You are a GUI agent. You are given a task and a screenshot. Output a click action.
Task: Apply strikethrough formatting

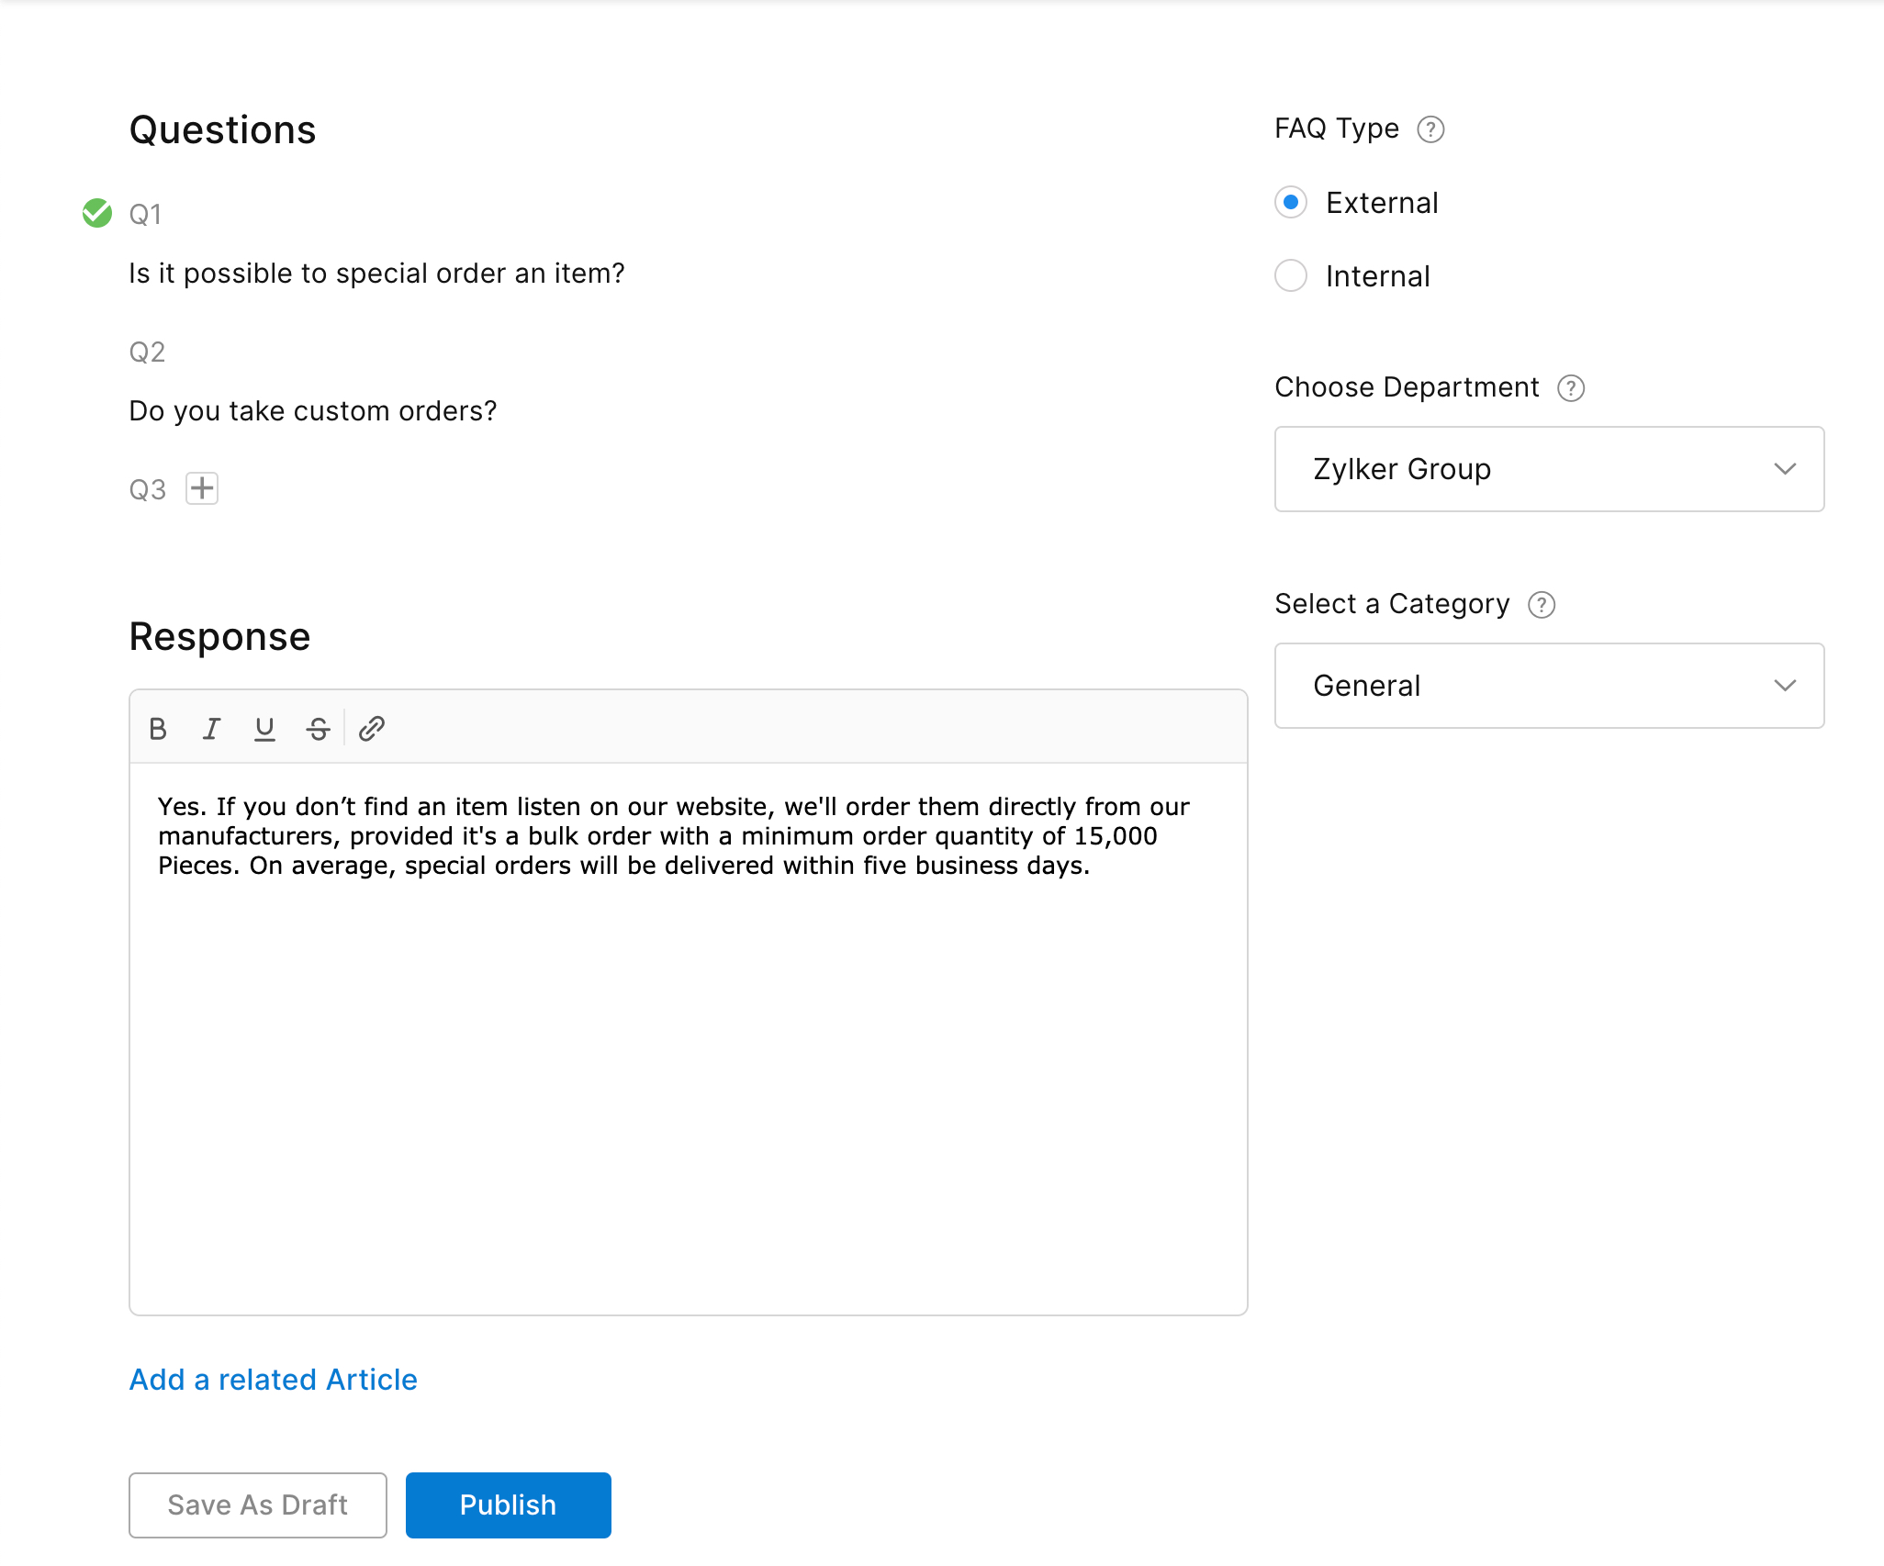coord(318,729)
